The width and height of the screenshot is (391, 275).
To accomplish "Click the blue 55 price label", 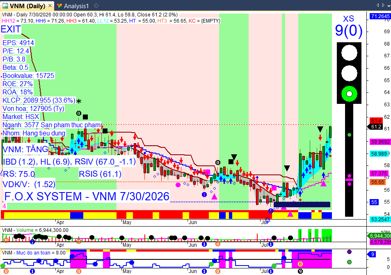I will [374, 202].
